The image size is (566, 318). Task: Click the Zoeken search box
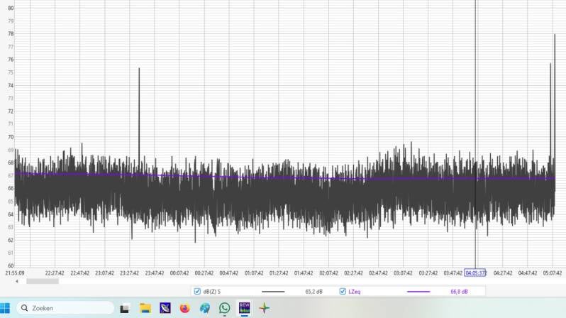[x=64, y=308]
